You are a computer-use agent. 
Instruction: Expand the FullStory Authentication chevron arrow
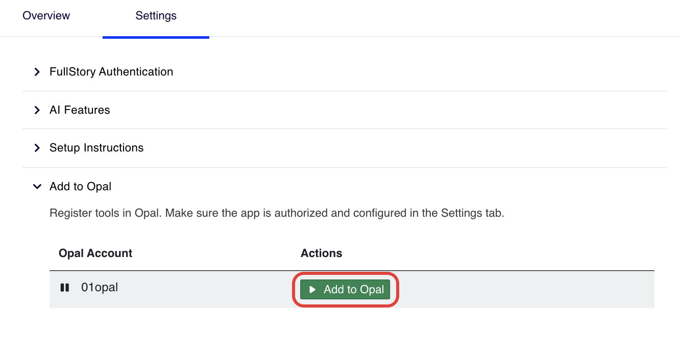37,72
